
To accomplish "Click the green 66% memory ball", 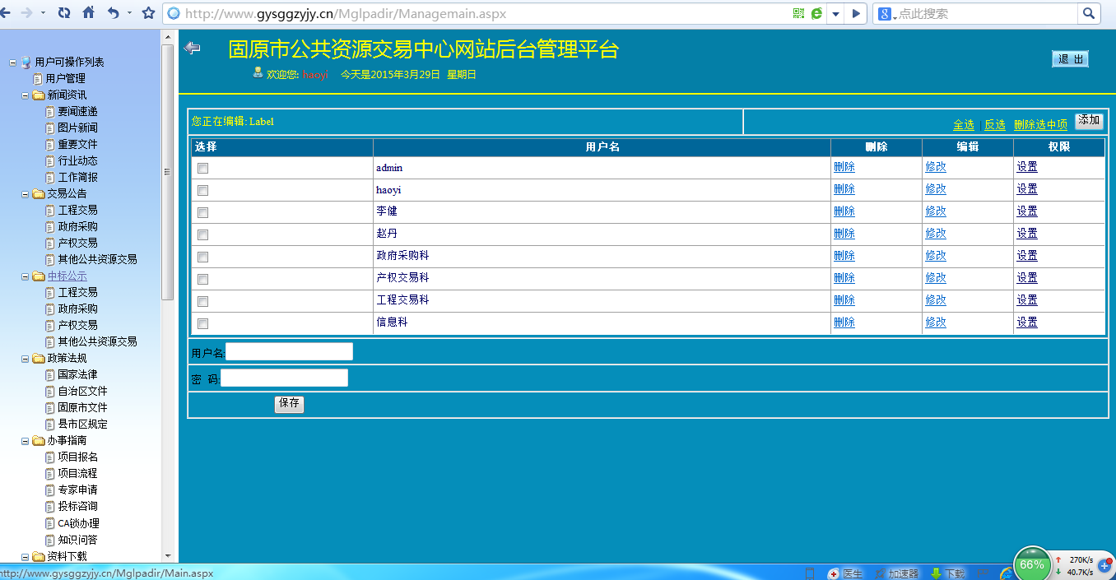I will 1032,564.
